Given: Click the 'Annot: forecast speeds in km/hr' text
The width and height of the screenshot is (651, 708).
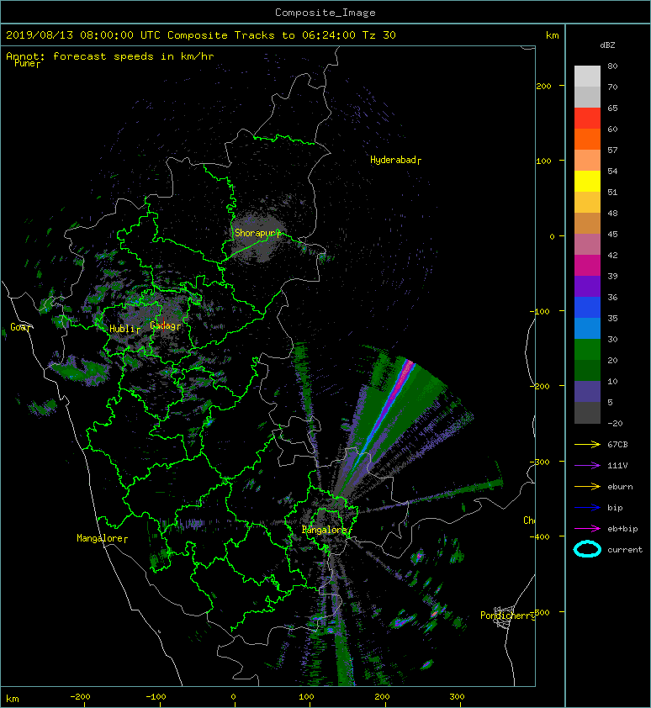Looking at the screenshot, I should point(110,56).
